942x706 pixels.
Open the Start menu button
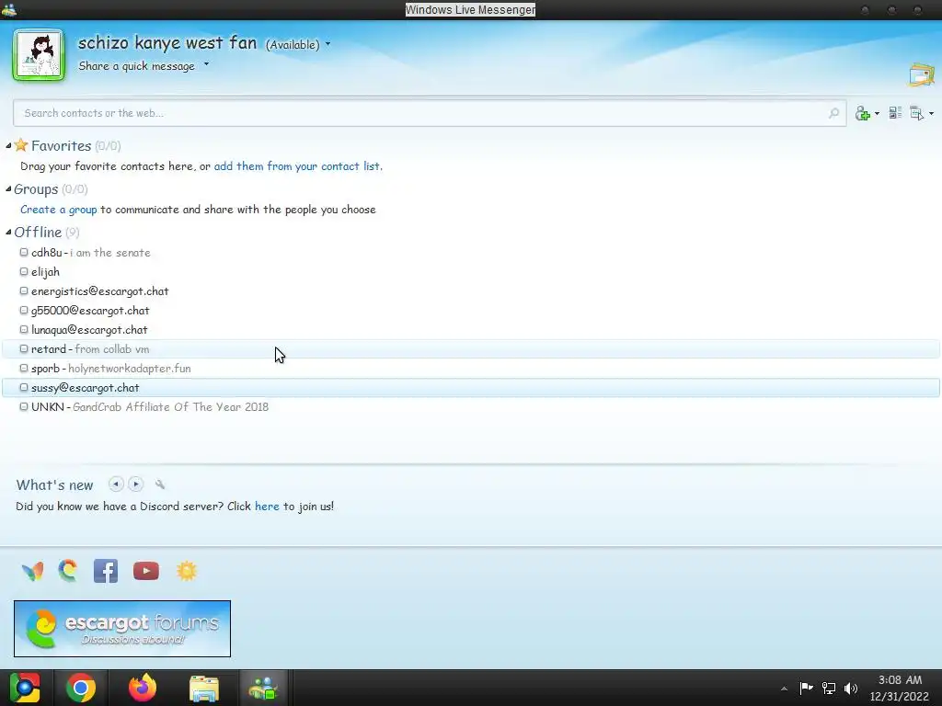tap(25, 688)
